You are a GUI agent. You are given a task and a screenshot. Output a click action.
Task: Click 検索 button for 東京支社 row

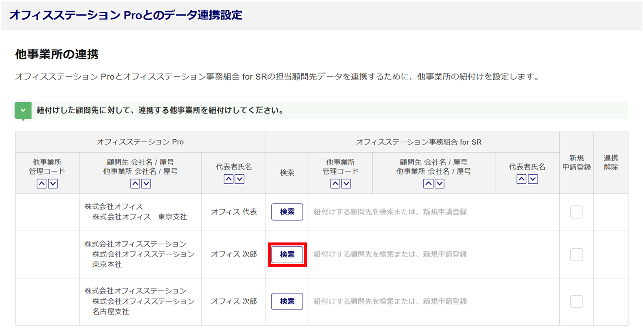coord(287,212)
